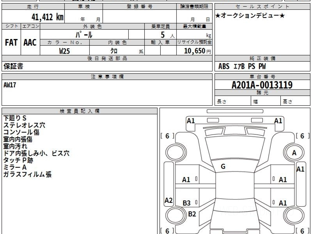Select the 後日発送部品 header
This screenshot has height=234, width=312.
click(107, 58)
